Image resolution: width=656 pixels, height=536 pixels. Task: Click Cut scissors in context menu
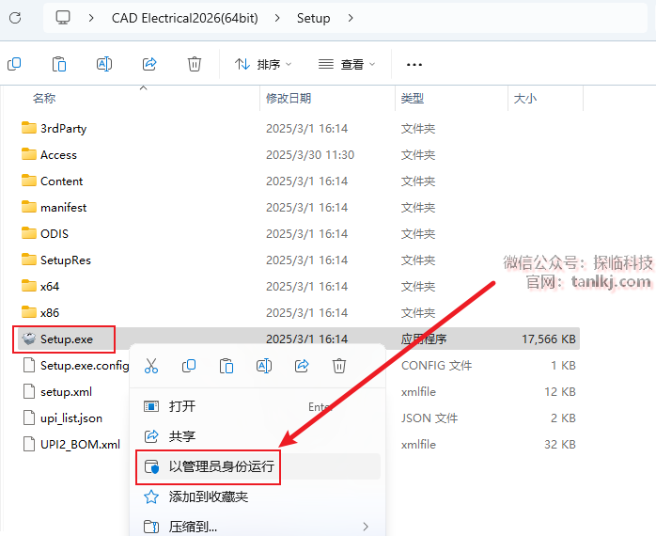(151, 366)
